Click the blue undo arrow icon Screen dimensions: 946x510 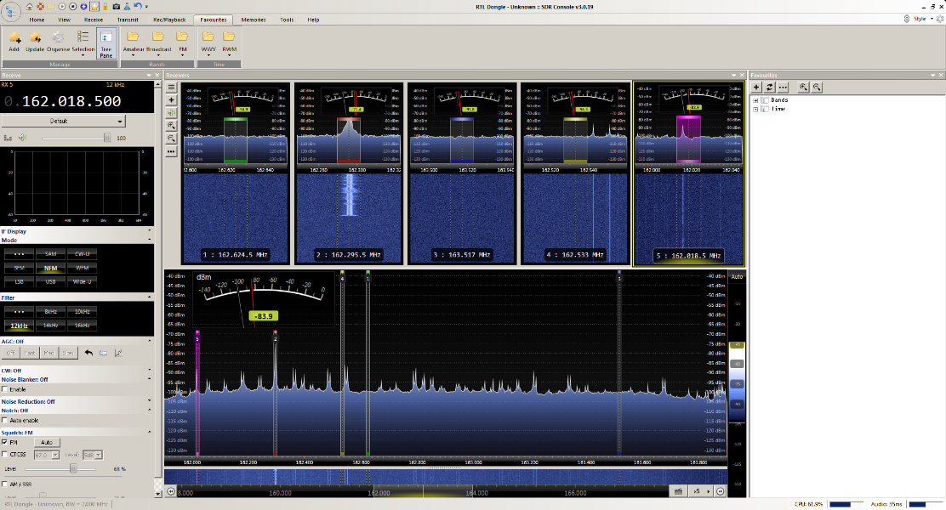click(x=138, y=7)
